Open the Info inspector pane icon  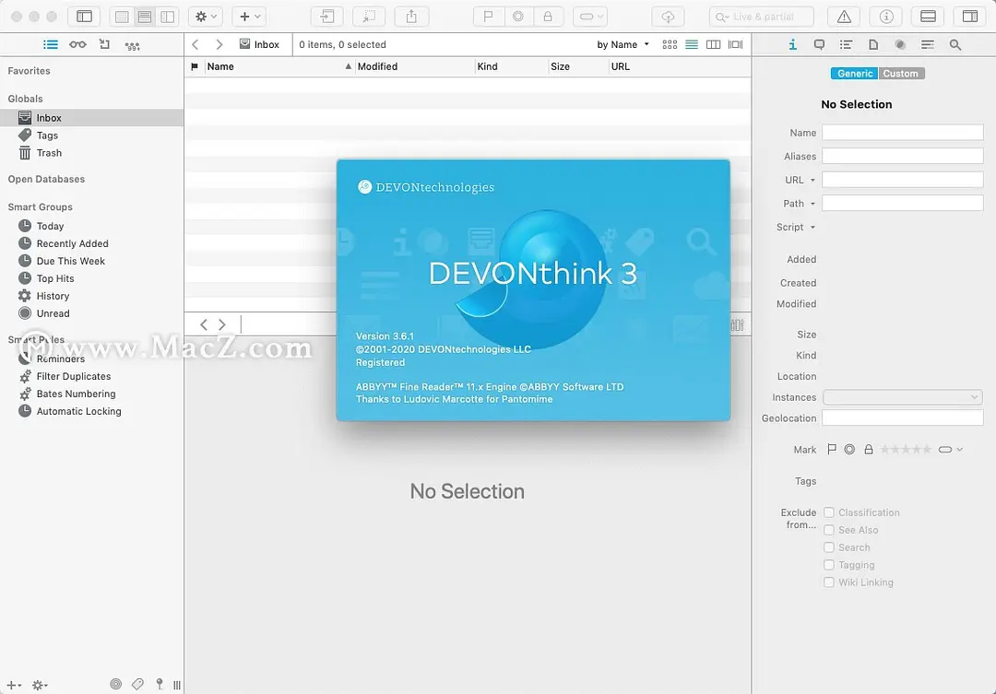[792, 44]
